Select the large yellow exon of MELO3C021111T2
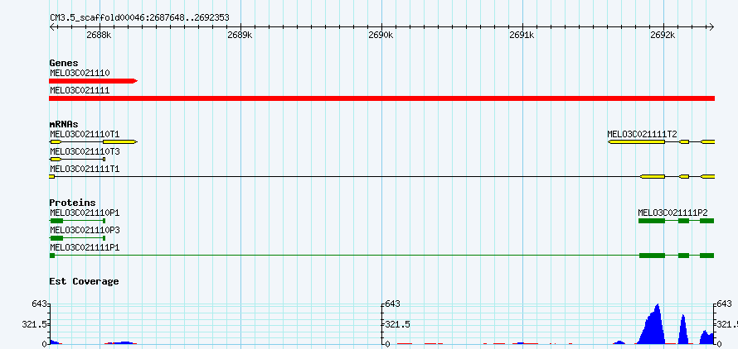This screenshot has width=738, height=349. click(x=636, y=141)
